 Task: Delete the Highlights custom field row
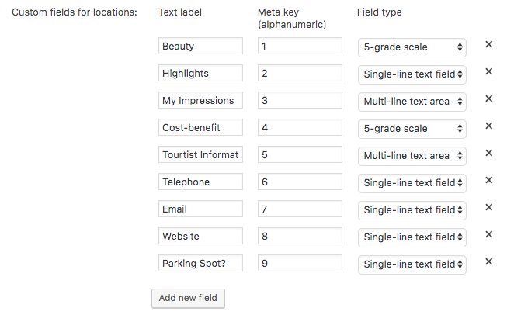(x=489, y=72)
